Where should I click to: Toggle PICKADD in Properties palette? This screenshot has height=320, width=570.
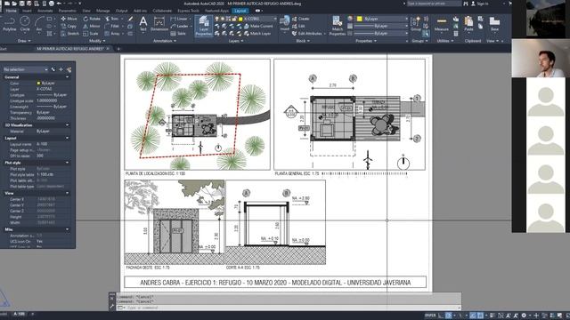53,69
